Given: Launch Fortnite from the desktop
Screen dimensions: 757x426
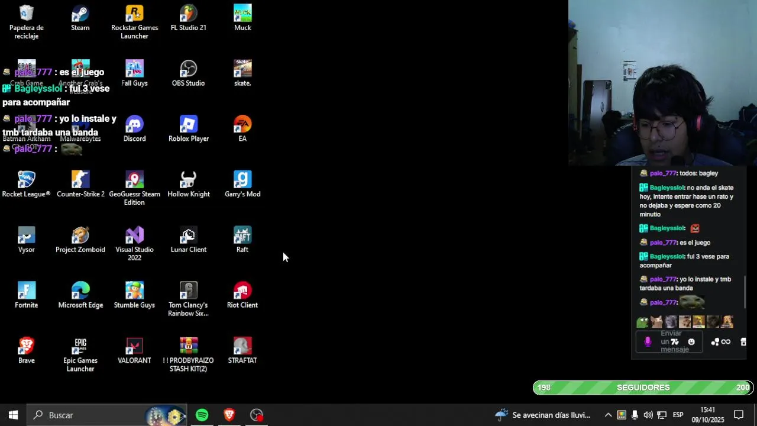Looking at the screenshot, I should [x=27, y=296].
